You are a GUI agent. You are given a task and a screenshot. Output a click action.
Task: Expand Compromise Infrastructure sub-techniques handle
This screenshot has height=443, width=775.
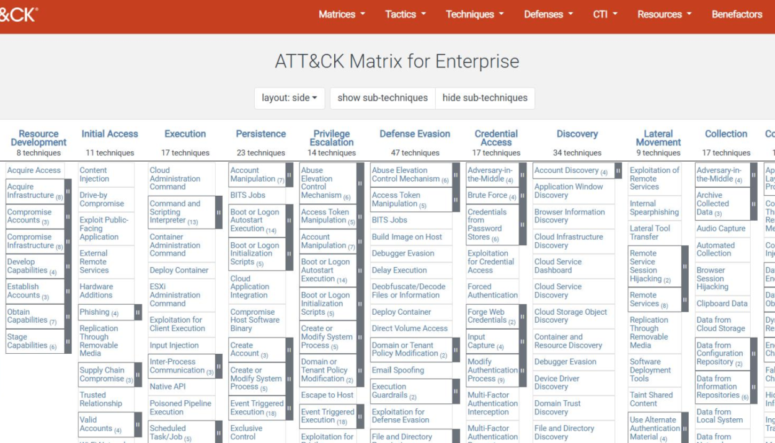pos(68,242)
